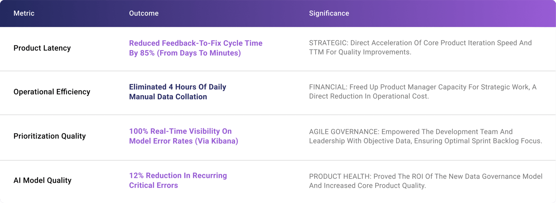Click the Metric column header
The image size is (556, 203).
click(24, 13)
